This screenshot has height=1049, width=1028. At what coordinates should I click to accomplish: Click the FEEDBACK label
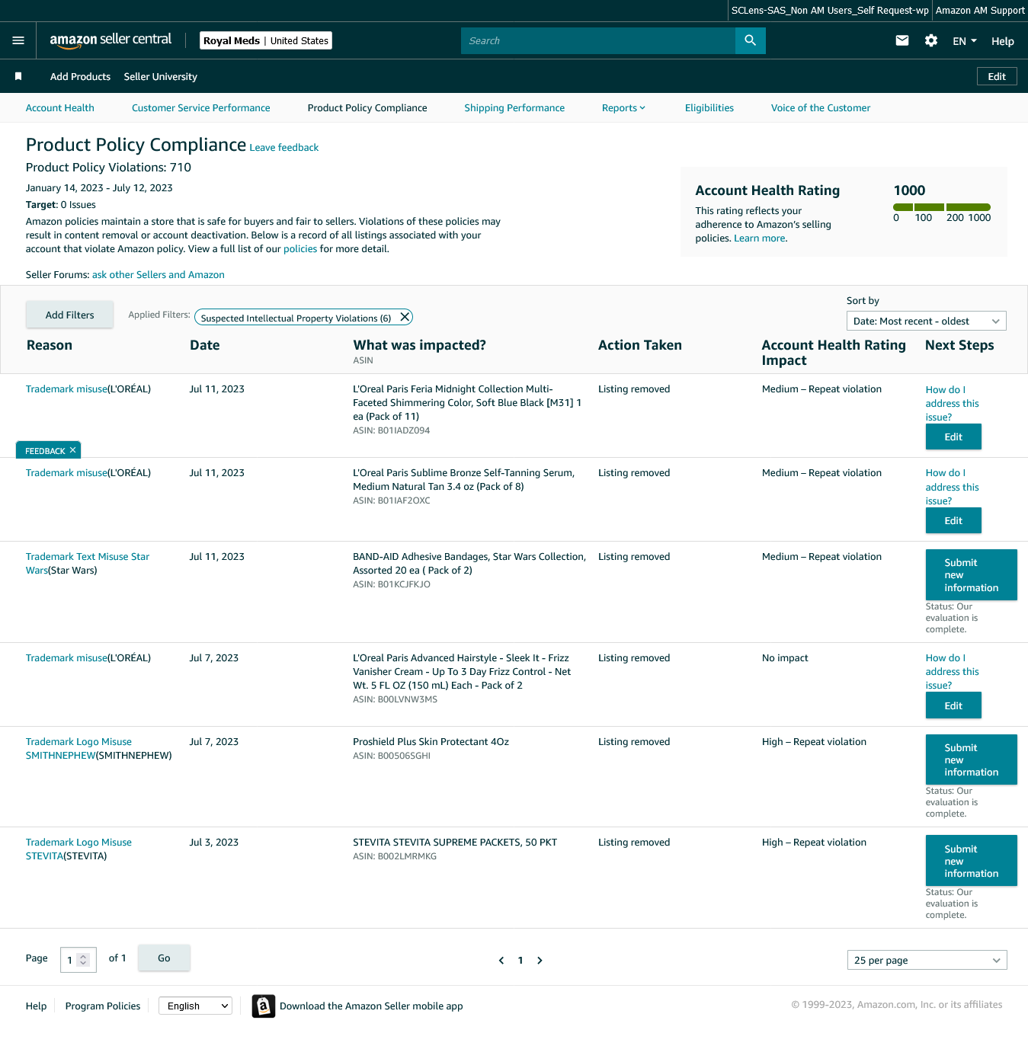[x=45, y=451]
